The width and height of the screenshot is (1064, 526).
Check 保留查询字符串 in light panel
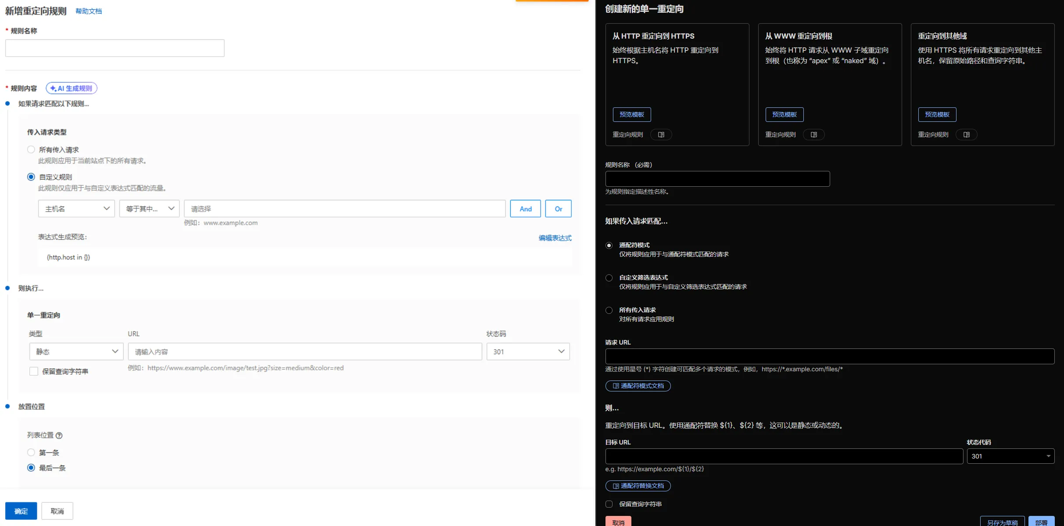point(34,371)
